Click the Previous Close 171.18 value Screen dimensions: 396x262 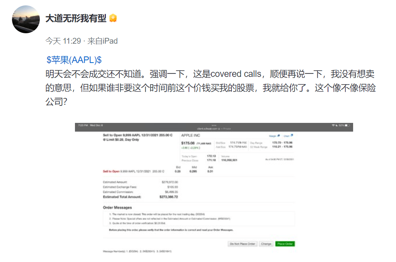[211, 160]
